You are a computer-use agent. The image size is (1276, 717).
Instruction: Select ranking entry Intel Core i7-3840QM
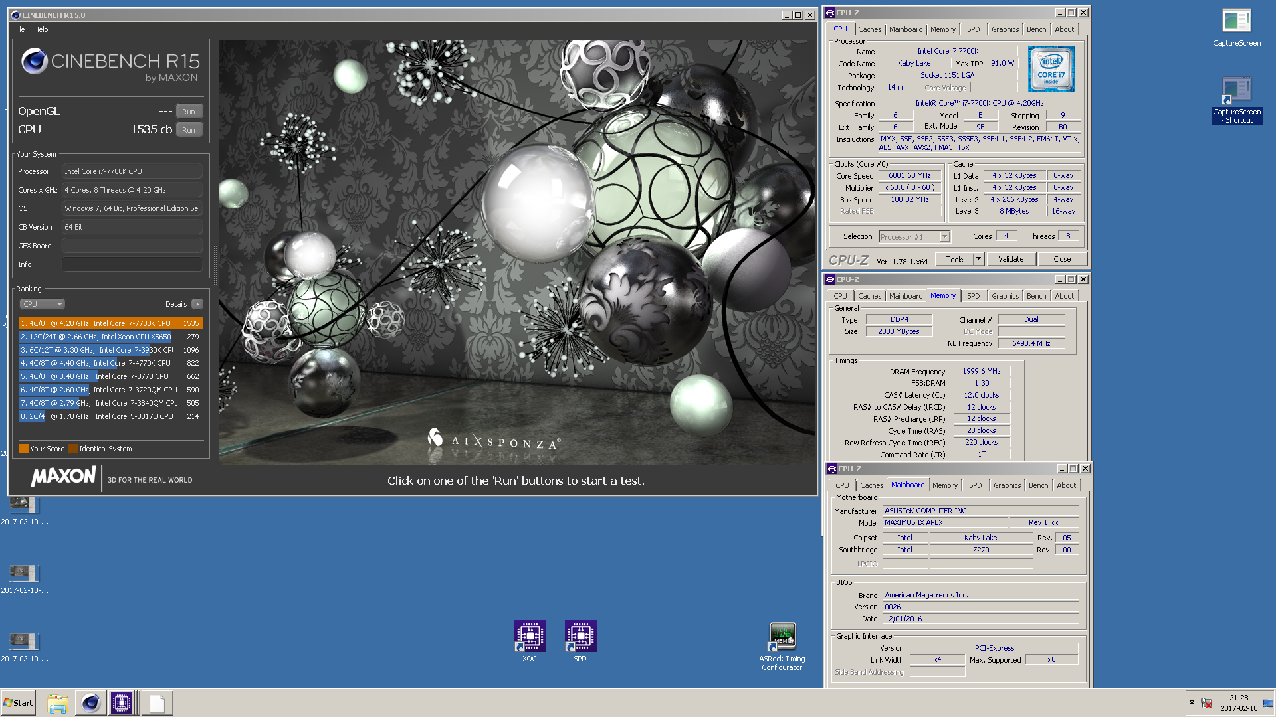[x=110, y=403]
